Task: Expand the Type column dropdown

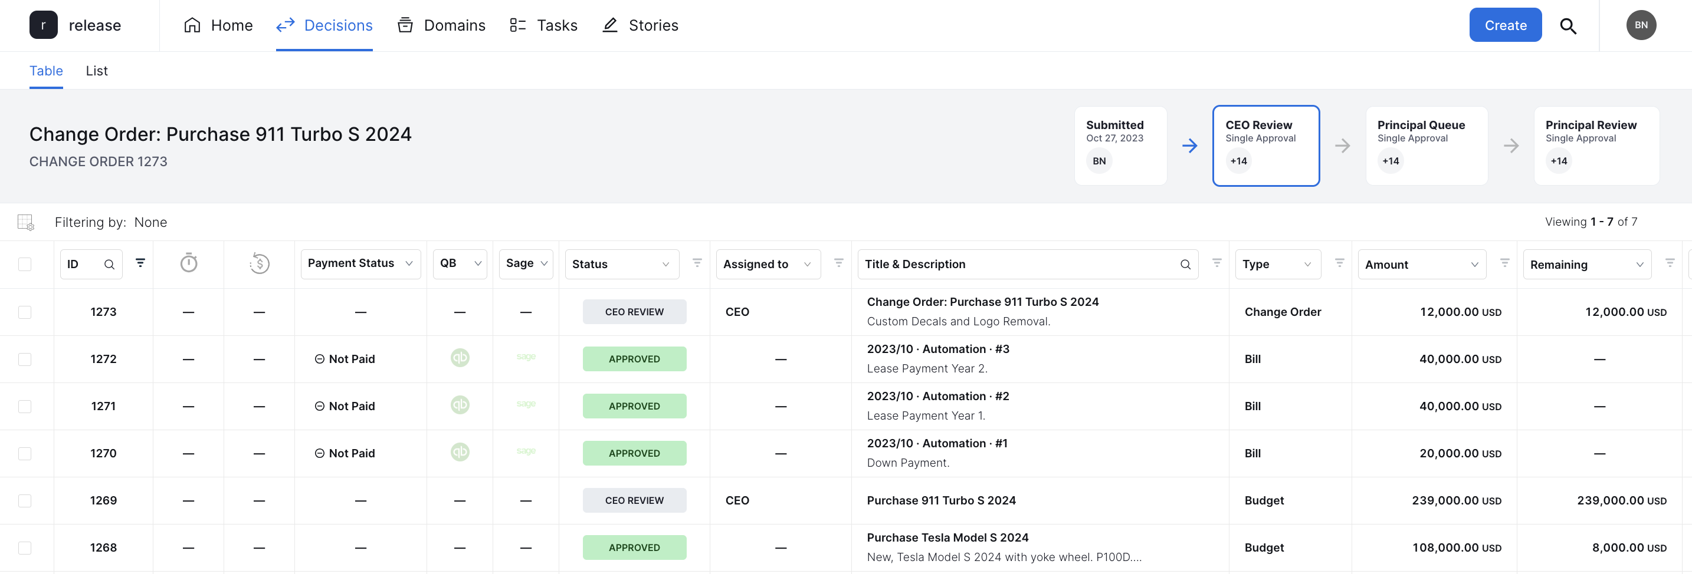Action: tap(1277, 265)
